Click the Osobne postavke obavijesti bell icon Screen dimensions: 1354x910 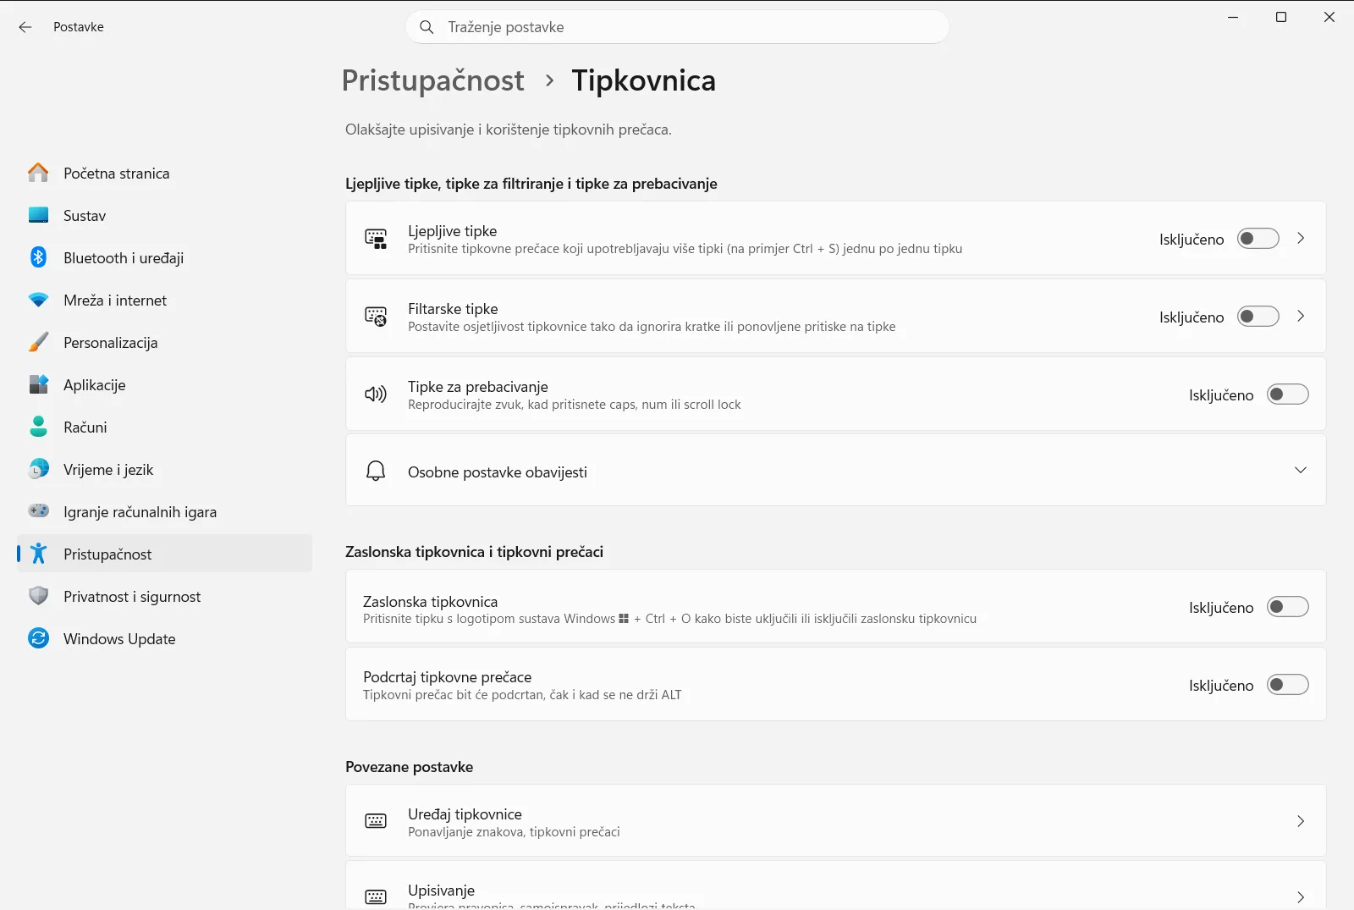tap(376, 471)
